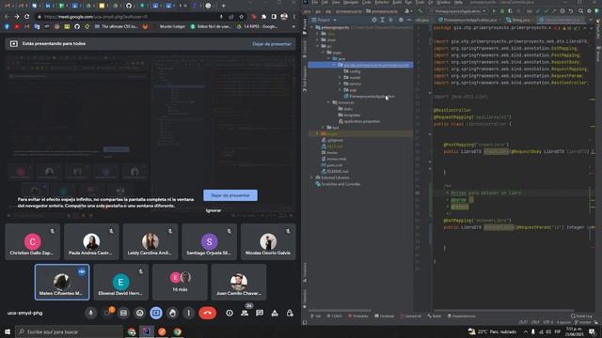
Task: Expand the model folder in tree
Action: coord(340,77)
